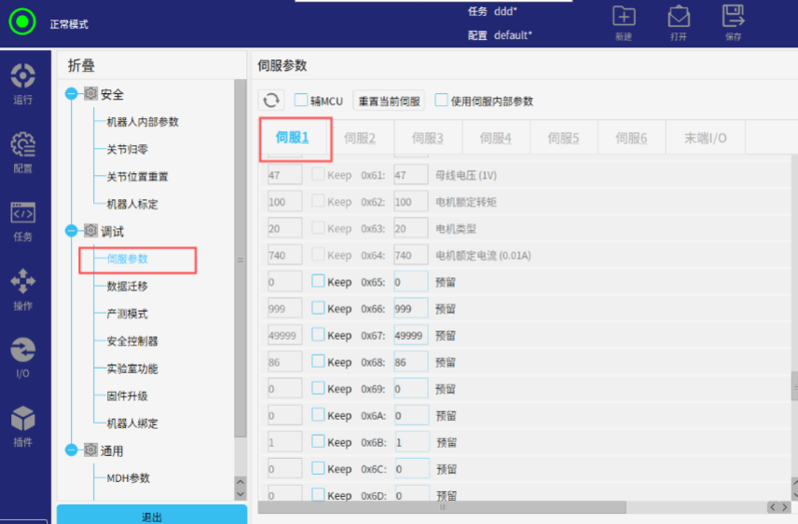
Task: Click the 退出 (Exit) button
Action: click(151, 516)
